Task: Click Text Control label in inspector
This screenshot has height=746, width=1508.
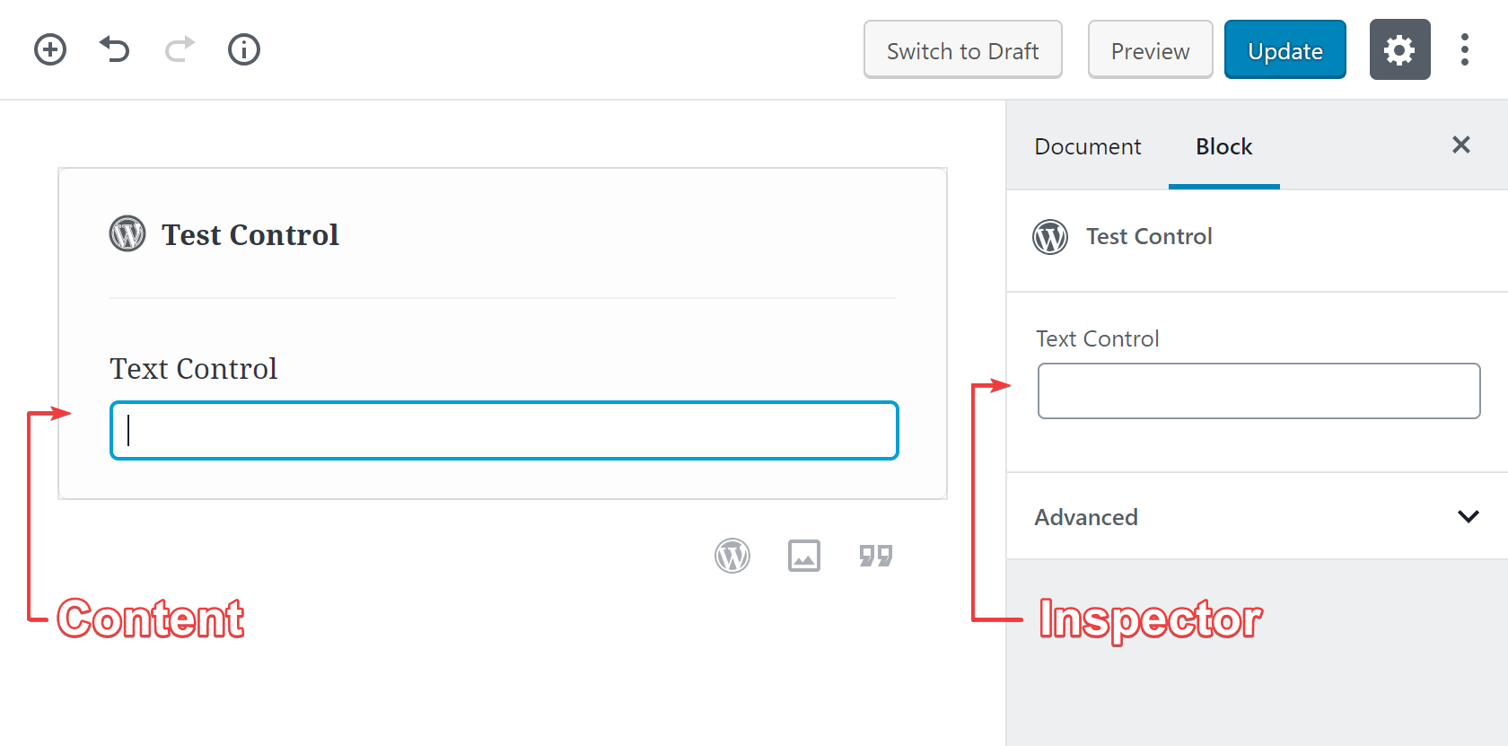Action: click(1098, 338)
